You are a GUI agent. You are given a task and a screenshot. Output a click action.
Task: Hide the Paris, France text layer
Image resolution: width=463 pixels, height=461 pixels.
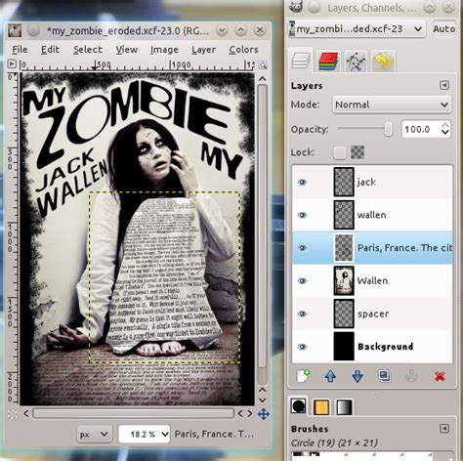click(x=302, y=248)
